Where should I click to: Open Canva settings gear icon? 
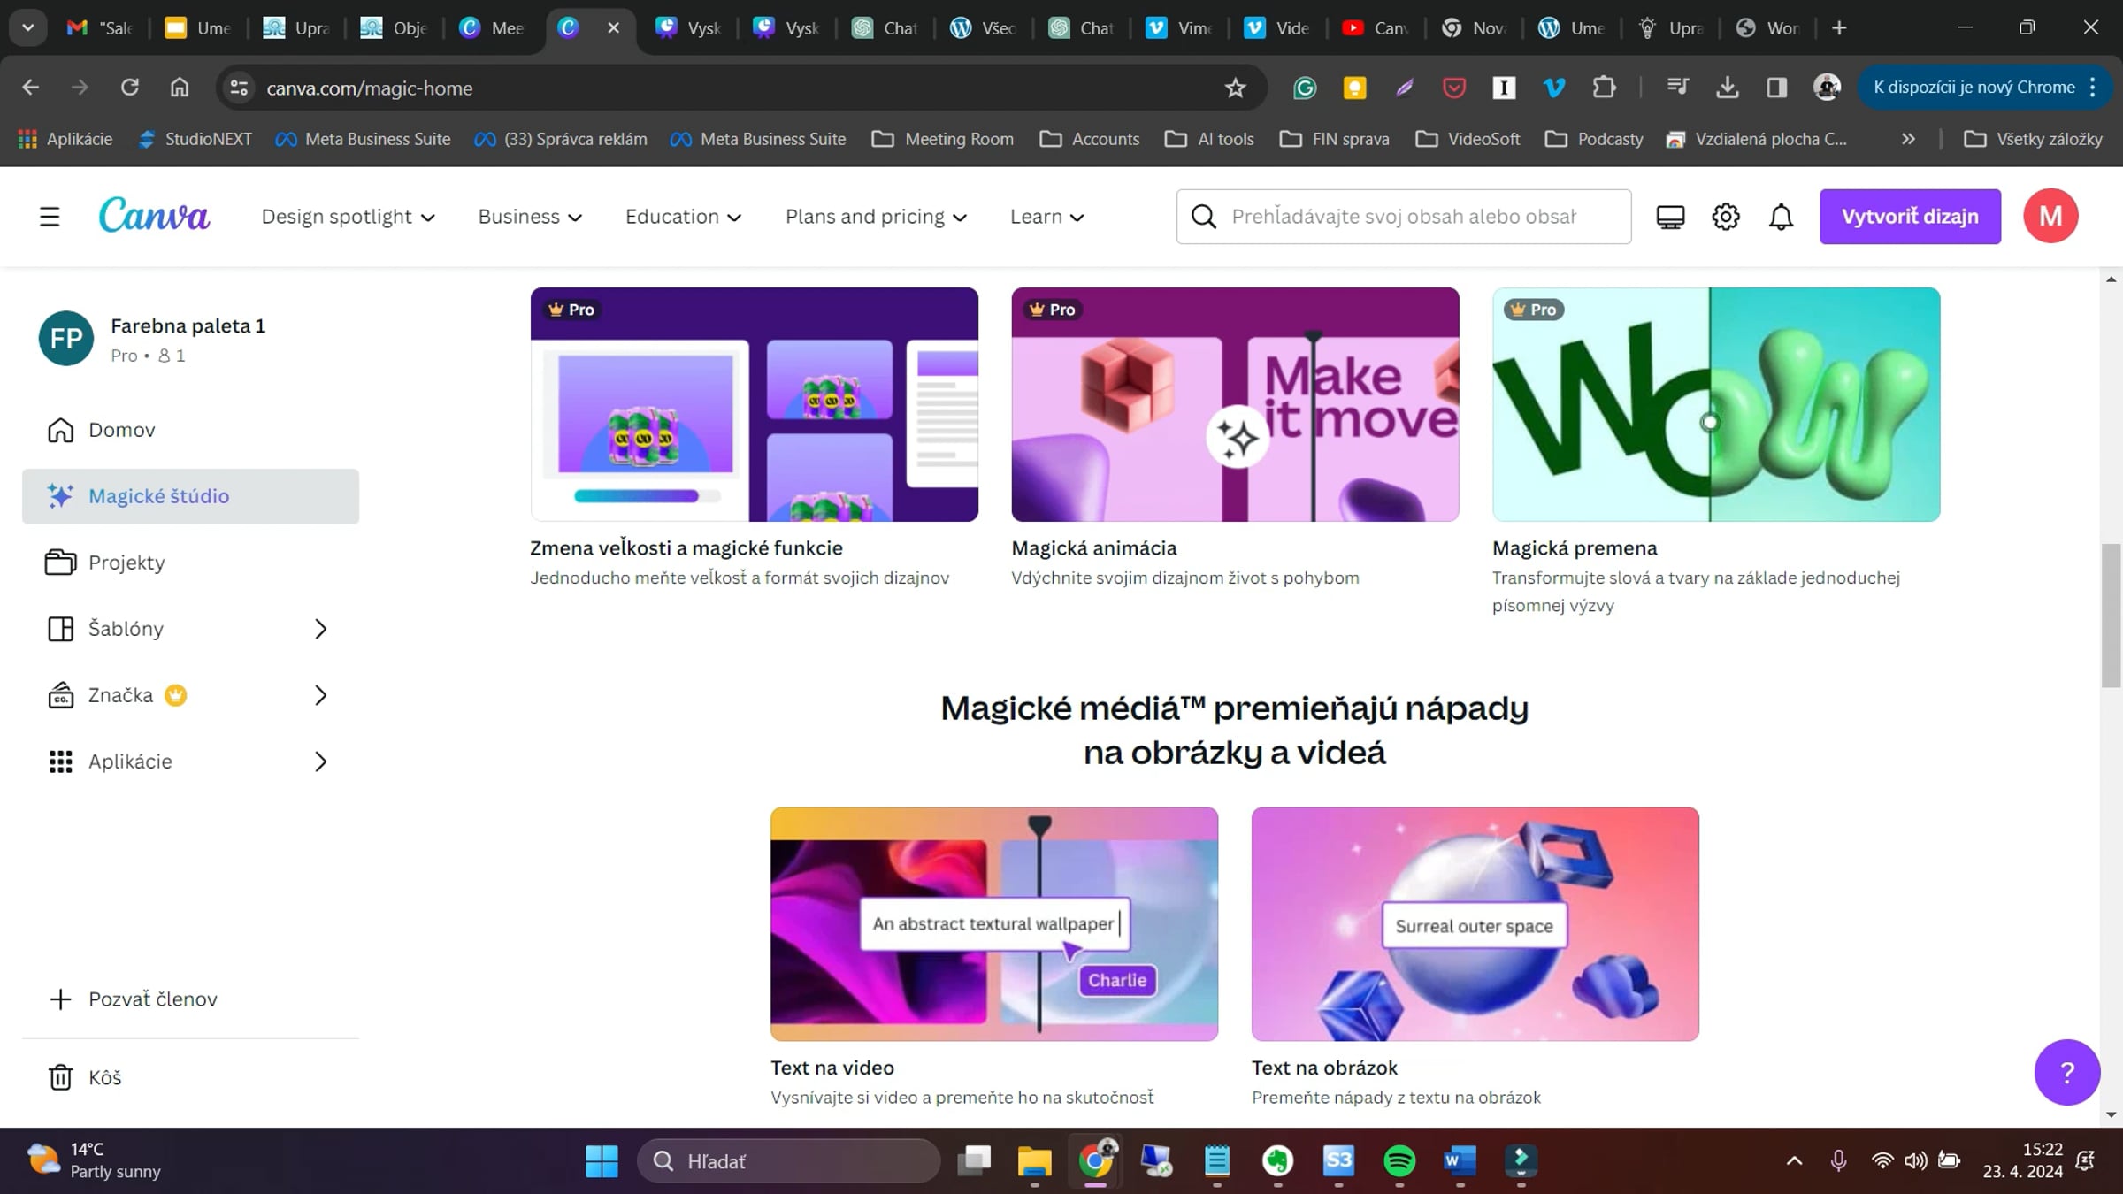click(x=1725, y=217)
